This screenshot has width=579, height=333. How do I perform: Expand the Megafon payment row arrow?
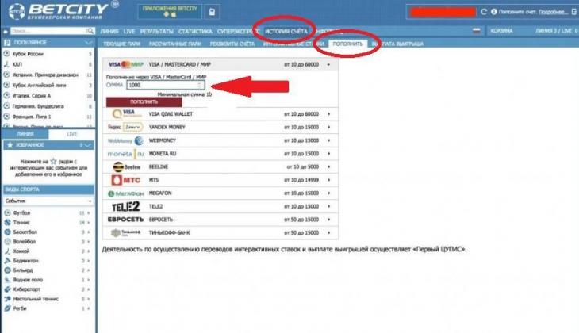328,193
